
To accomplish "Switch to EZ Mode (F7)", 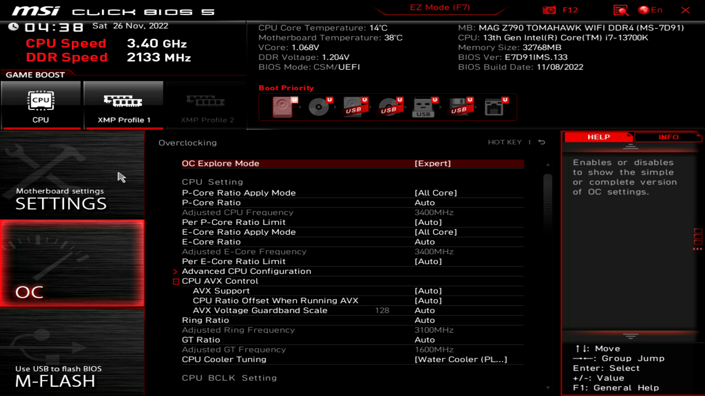I will point(440,8).
